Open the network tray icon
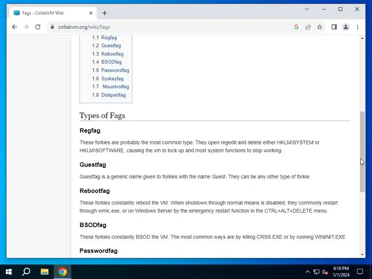 point(316,272)
